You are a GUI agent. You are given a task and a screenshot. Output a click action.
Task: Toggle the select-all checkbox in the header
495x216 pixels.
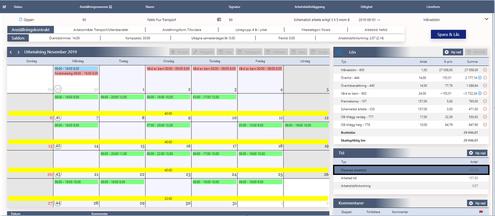[x=4, y=6]
